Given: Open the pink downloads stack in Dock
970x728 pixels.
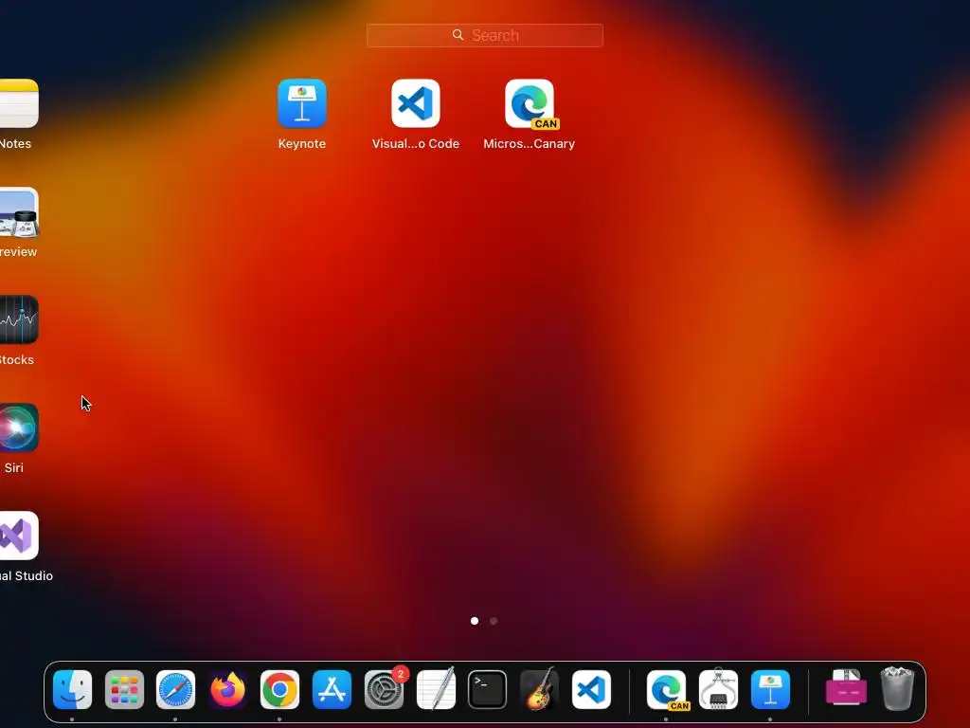Looking at the screenshot, I should click(846, 688).
